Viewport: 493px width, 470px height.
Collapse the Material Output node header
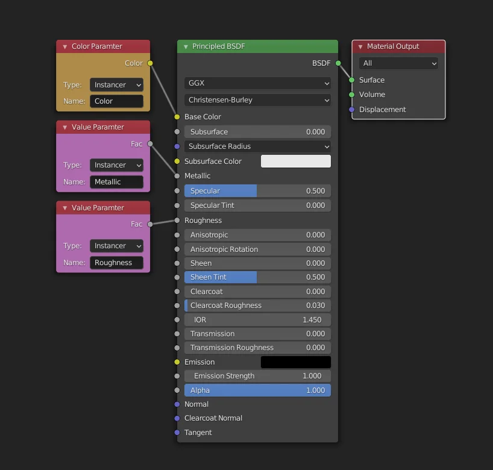point(360,46)
